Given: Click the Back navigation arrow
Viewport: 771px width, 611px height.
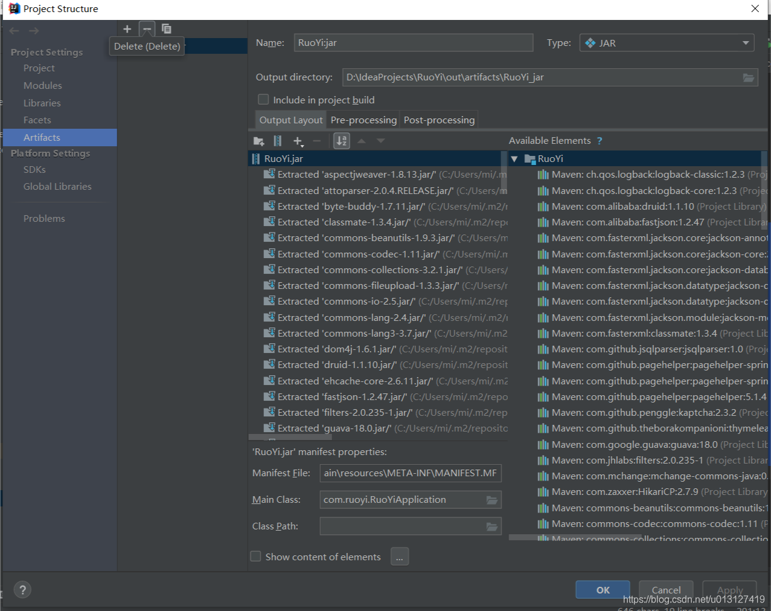Looking at the screenshot, I should [x=14, y=31].
